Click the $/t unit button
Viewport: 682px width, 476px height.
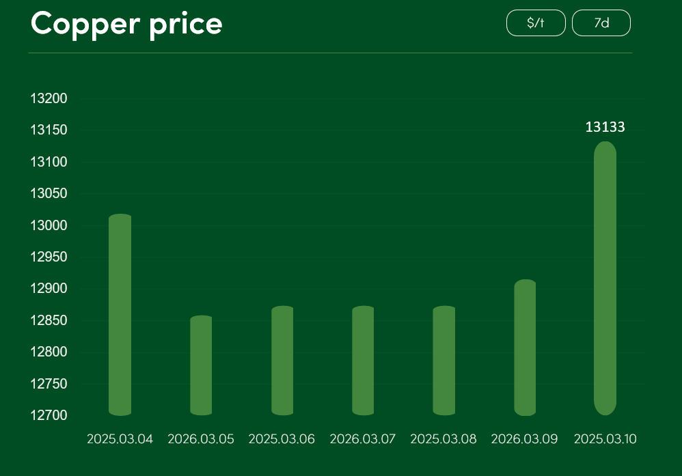coord(536,23)
